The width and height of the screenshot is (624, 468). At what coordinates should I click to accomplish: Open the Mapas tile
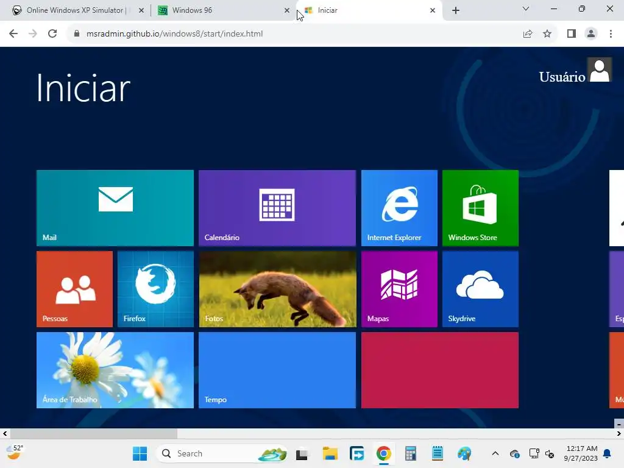tap(399, 289)
